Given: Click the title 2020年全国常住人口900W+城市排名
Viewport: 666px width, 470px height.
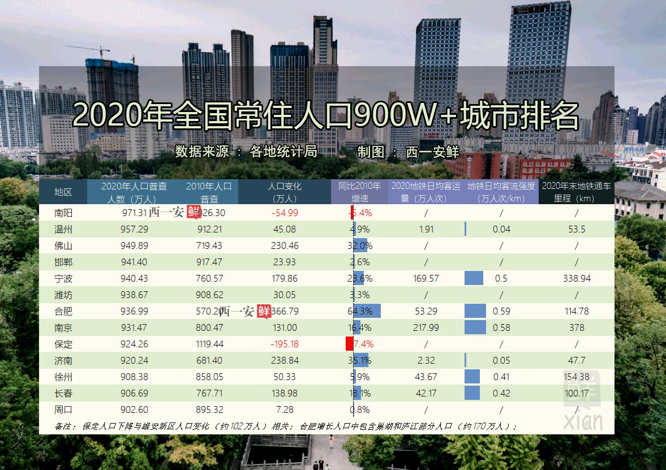Looking at the screenshot, I should pos(326,115).
